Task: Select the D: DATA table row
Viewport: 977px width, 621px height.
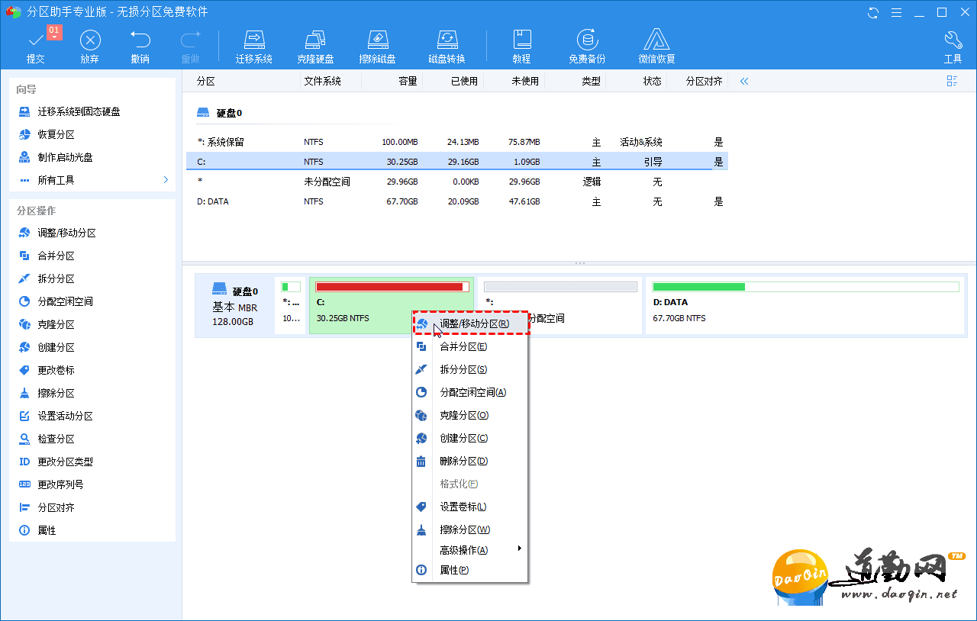Action: [x=457, y=201]
